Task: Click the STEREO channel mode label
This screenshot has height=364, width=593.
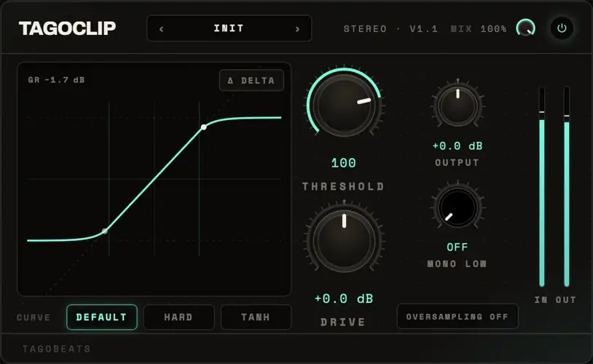Action: tap(365, 28)
